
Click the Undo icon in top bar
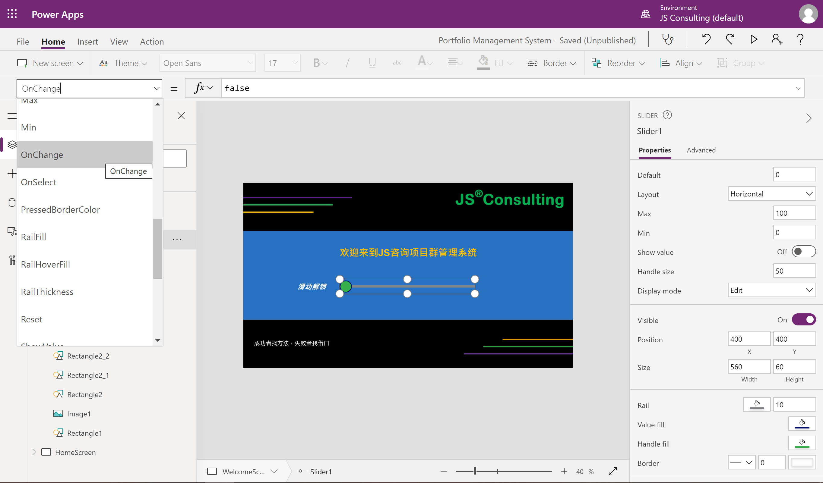[x=706, y=39]
